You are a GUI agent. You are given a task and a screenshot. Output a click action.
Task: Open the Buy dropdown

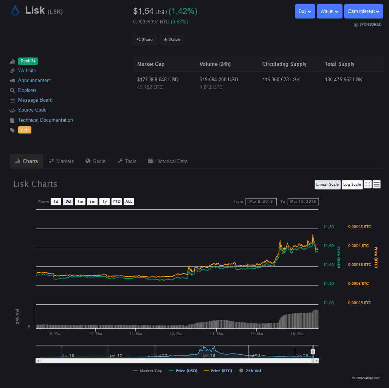tap(305, 11)
